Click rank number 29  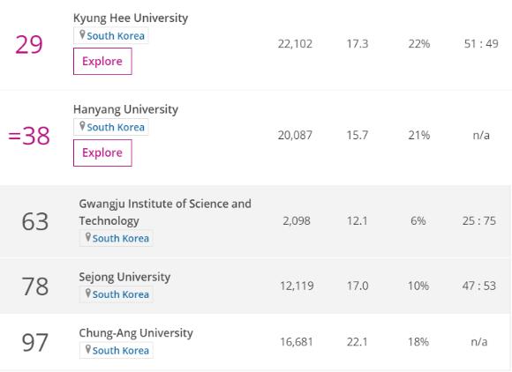pyautogui.click(x=29, y=44)
